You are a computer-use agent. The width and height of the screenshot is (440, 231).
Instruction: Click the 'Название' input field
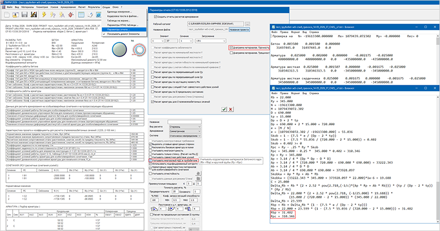pyautogui.click(x=184, y=122)
